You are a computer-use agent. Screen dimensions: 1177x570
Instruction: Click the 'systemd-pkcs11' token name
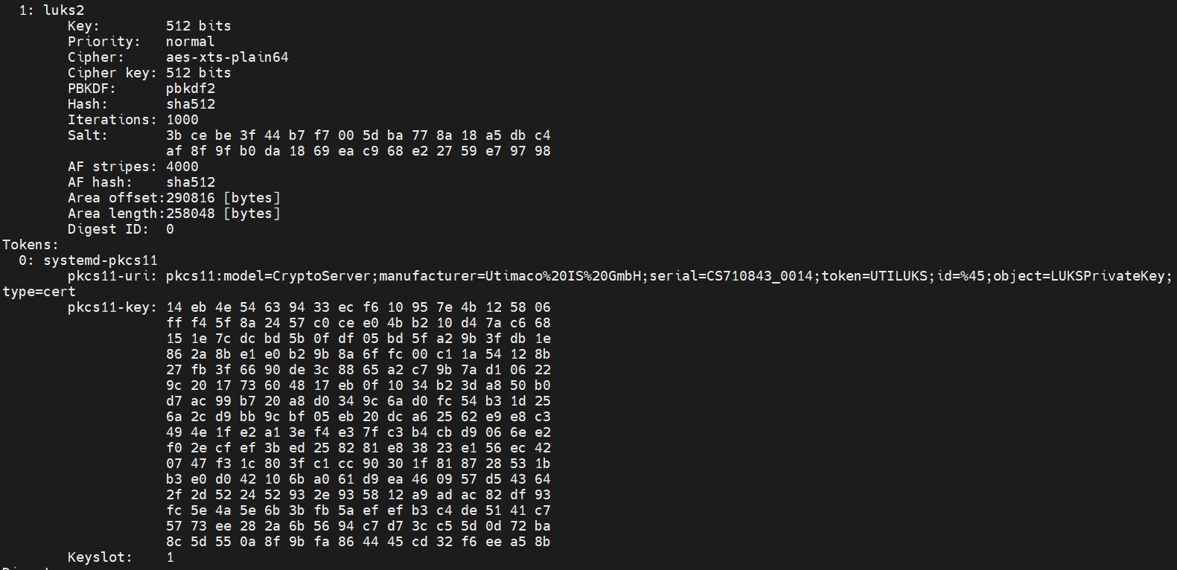tap(101, 260)
